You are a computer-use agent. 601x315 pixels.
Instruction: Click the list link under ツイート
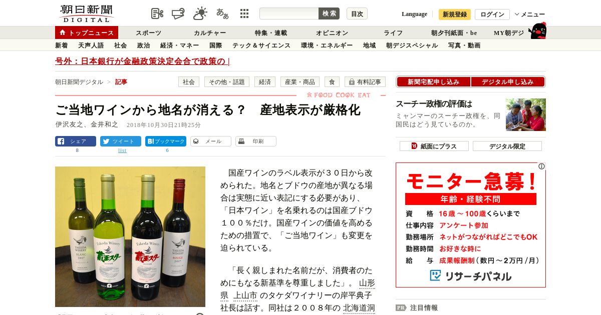122,150
